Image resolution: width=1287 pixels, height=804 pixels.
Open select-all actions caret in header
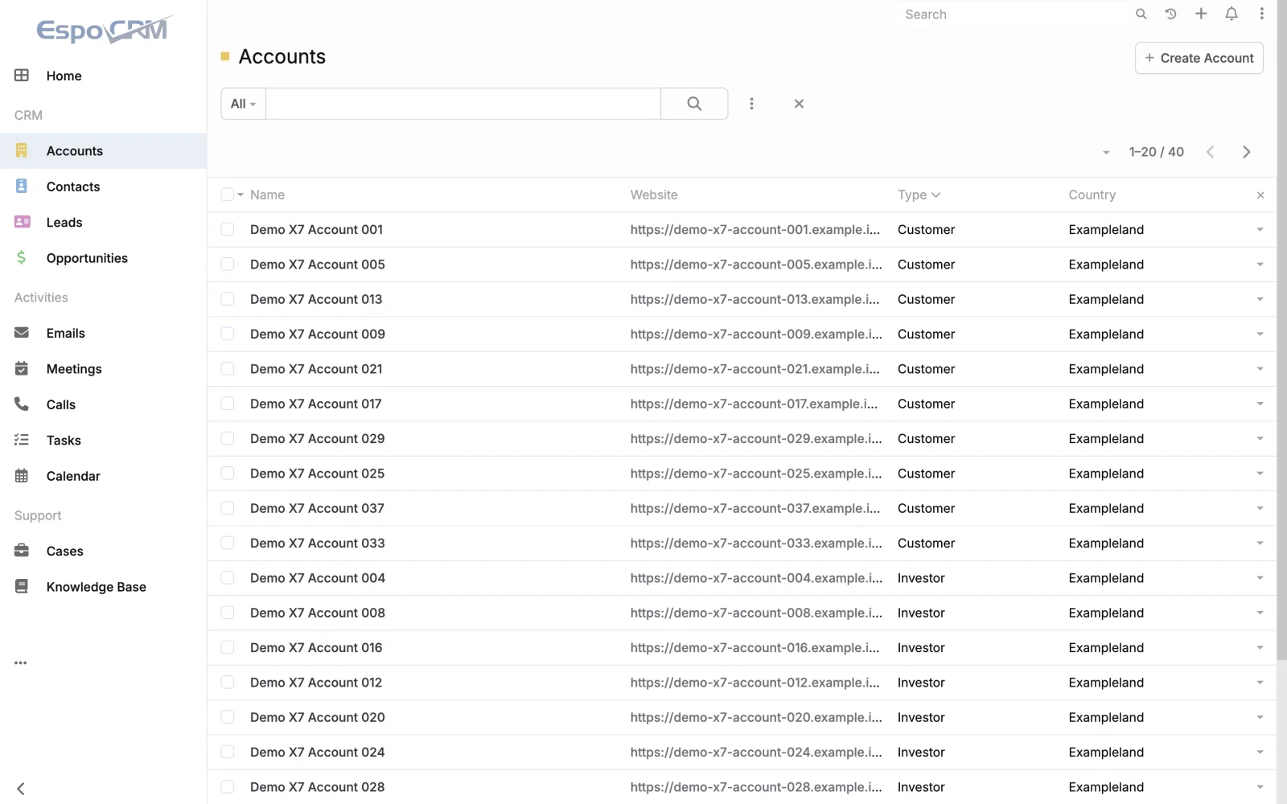[x=241, y=195]
